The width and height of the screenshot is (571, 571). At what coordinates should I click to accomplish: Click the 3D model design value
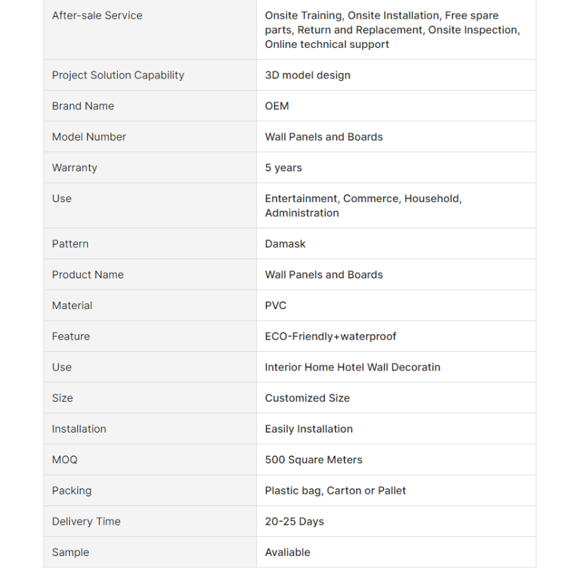tap(308, 75)
